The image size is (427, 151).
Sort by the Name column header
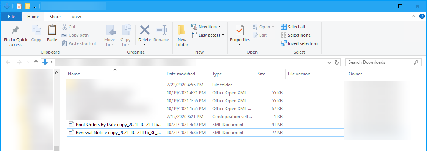click(x=115, y=74)
